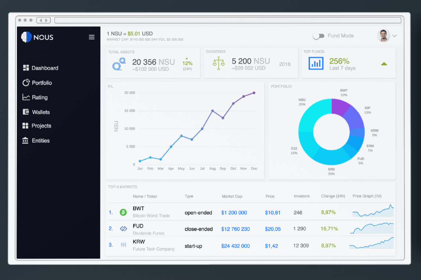421x280 pixels.
Task: Open the BWT market cap $1 200 000 link
Action: (x=234, y=213)
